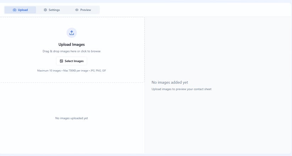Click the "Maximum 10 images" limits note

tap(49, 71)
